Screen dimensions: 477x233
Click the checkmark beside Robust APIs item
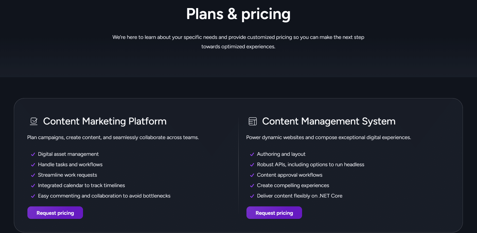[252, 165]
